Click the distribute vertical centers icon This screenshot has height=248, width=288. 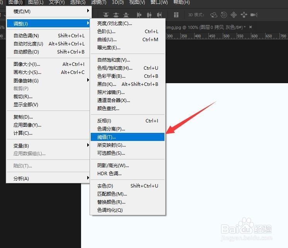pos(116,15)
